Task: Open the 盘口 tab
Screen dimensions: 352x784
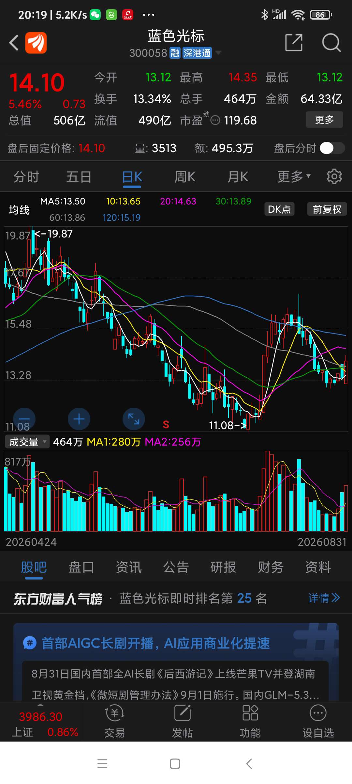Action: coord(81,567)
